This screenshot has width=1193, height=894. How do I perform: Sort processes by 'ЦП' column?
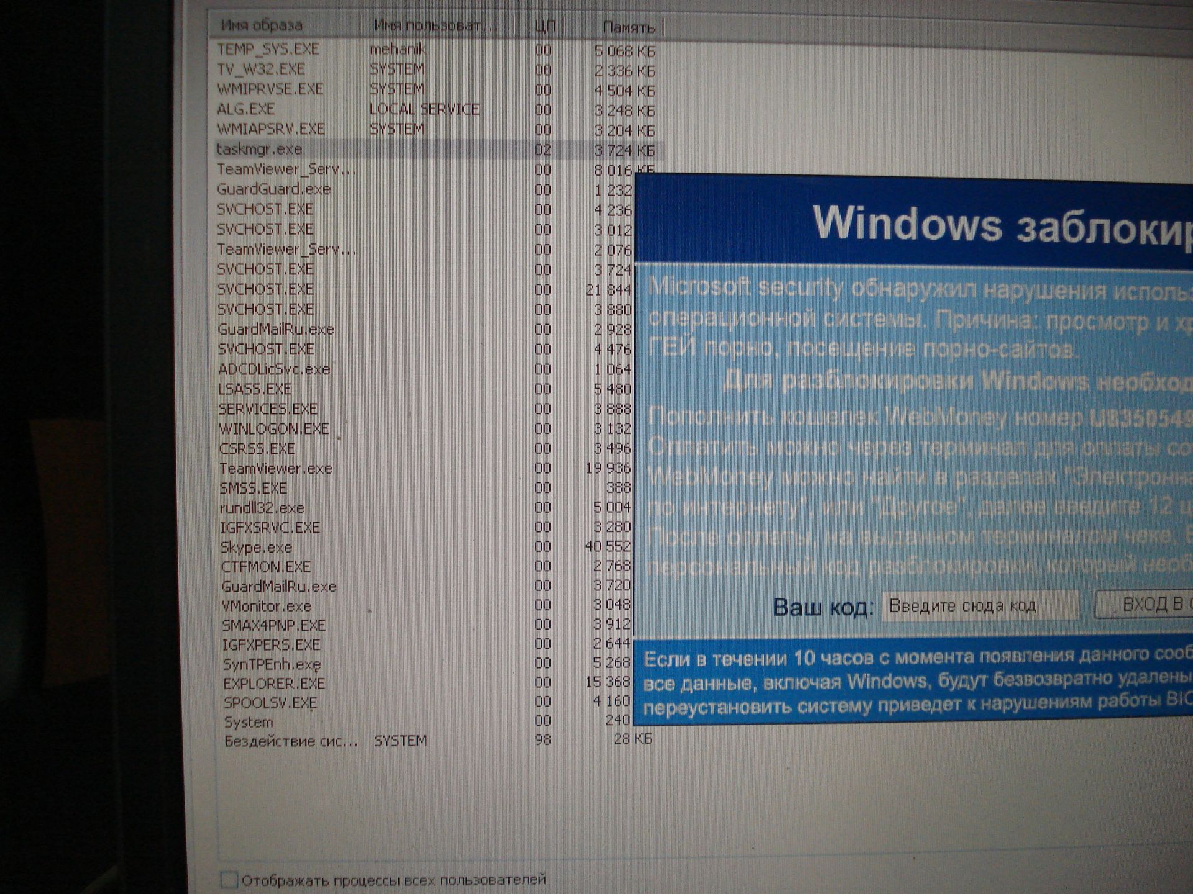(544, 27)
